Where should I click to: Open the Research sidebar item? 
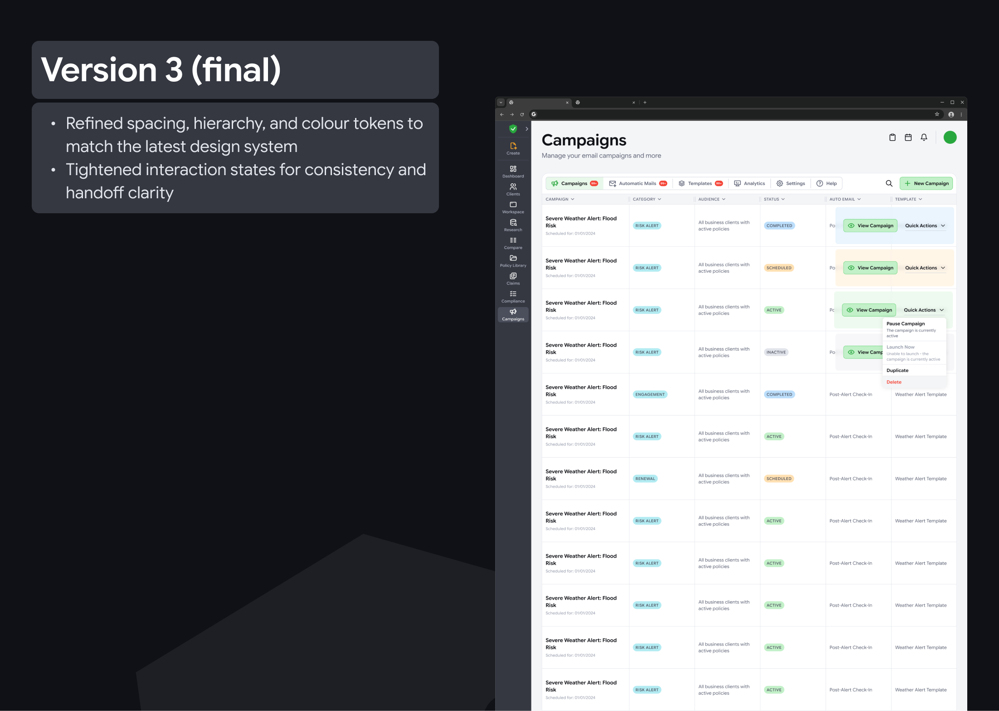(x=513, y=225)
